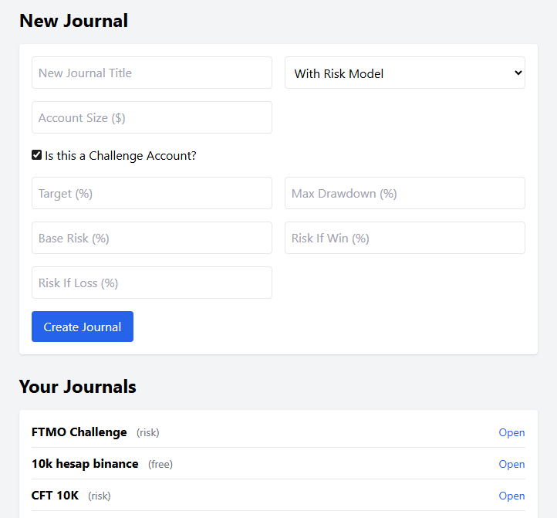Click the FTMO Challenge journal name
This screenshot has height=518, width=557.
pos(79,432)
